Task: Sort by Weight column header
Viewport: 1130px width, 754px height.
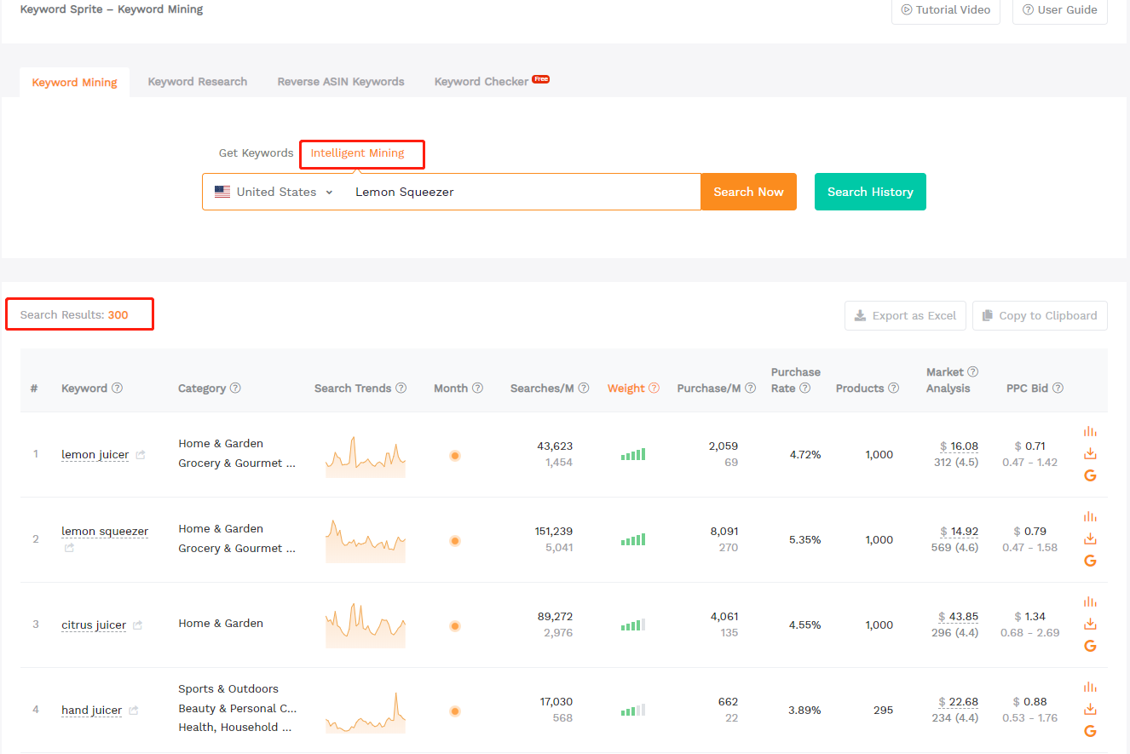Action: click(x=626, y=389)
